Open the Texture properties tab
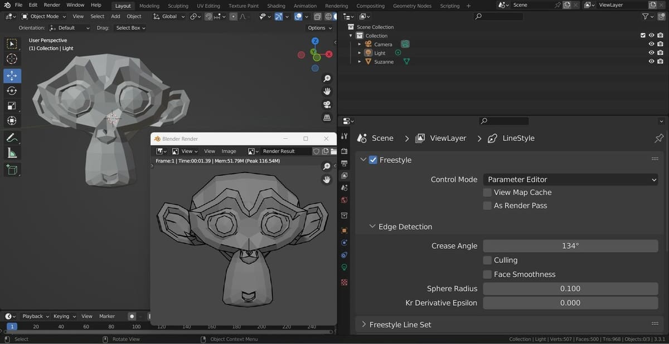Image resolution: width=669 pixels, height=344 pixels. [x=344, y=282]
